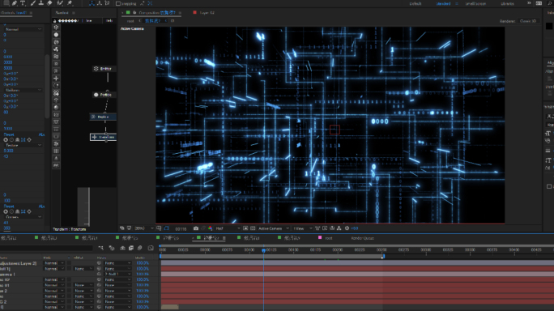Select the Pen tool in top toolbar
Screen dimensions: 554x311
15,2
